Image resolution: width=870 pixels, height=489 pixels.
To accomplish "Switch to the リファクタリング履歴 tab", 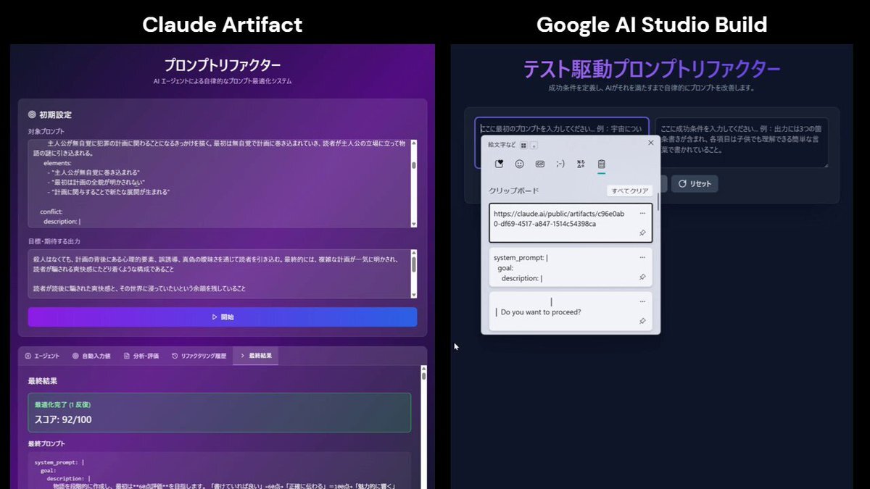I will [x=199, y=356].
